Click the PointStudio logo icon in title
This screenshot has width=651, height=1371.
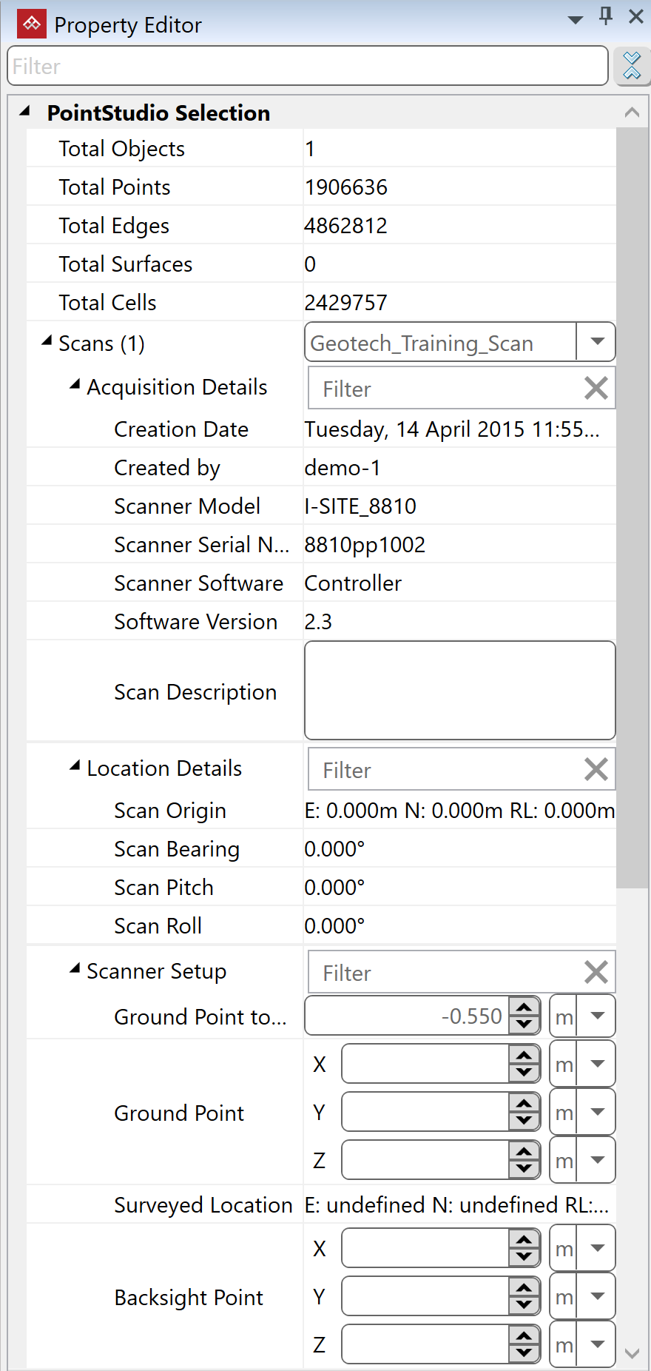[31, 24]
